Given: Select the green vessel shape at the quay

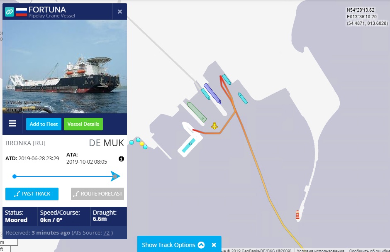Looking at the screenshot, I should (197, 112).
